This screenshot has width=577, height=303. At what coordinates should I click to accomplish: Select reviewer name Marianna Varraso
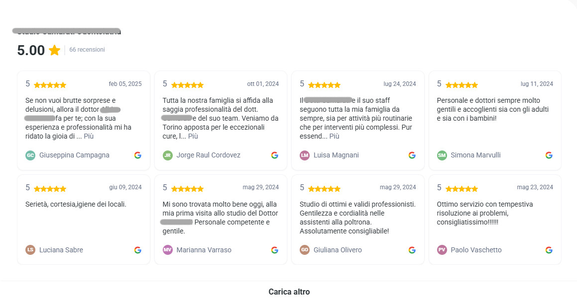204,250
